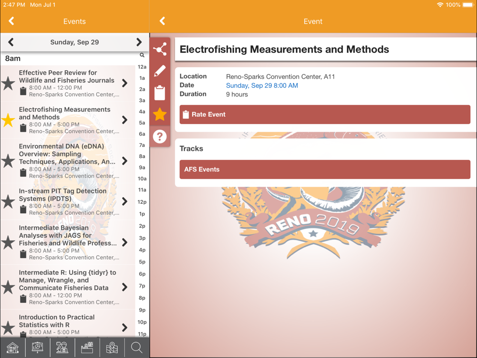This screenshot has height=358, width=477.
Task: Open Electrofishing Measurements list chevron
Action: pos(124,120)
